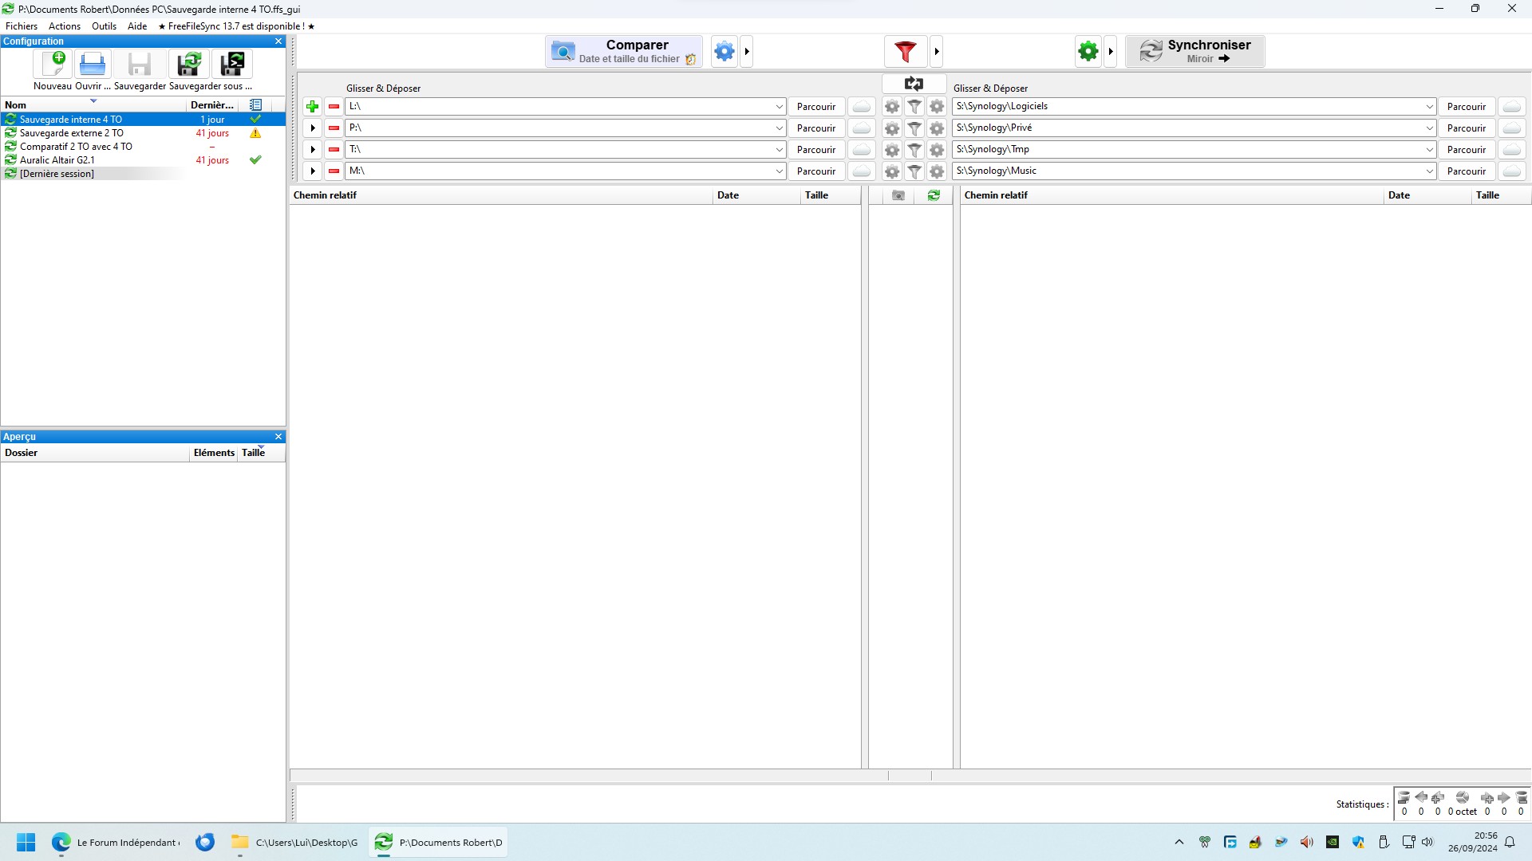Click the left delete statistic bucket icon
Image resolution: width=1532 pixels, height=861 pixels.
point(1404,798)
